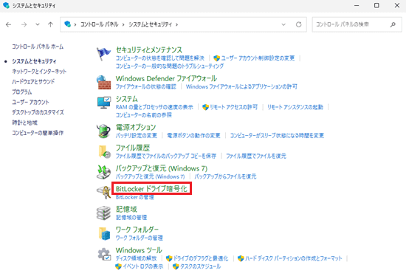
Task: Click the システム monitor icon
Action: 104,103
